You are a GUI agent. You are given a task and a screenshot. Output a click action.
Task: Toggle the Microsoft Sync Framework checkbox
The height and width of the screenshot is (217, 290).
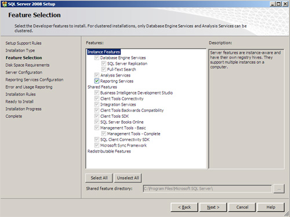click(x=97, y=145)
